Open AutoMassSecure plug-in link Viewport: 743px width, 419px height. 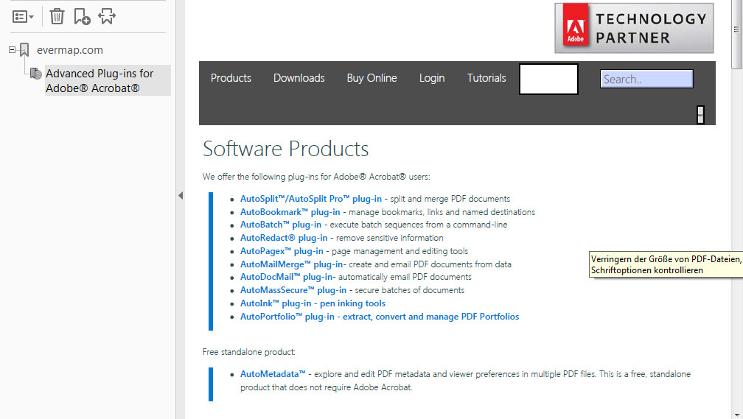(293, 289)
